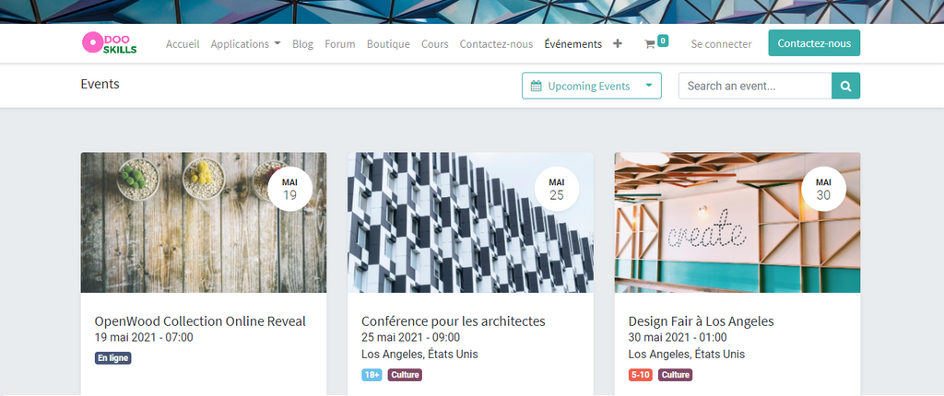Screen dimensions: 944x396
Task: Open the Upcoming Events filter dropdown
Action: (591, 86)
